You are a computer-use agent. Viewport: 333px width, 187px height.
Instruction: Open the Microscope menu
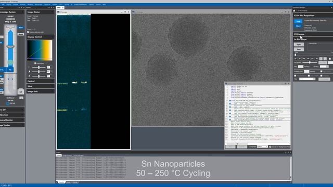[x=39, y=5]
